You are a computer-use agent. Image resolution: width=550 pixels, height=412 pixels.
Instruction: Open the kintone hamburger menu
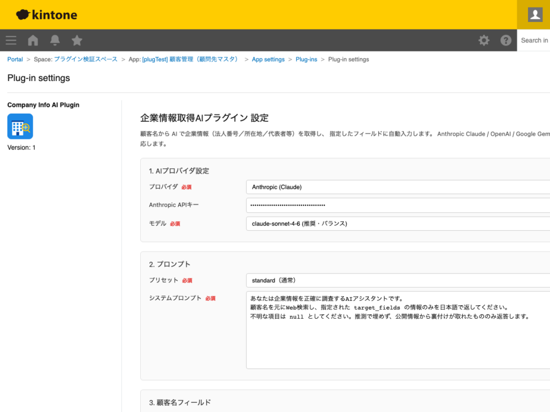tap(11, 40)
